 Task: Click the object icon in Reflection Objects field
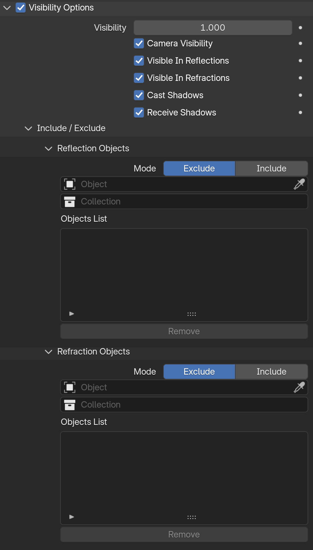[70, 184]
